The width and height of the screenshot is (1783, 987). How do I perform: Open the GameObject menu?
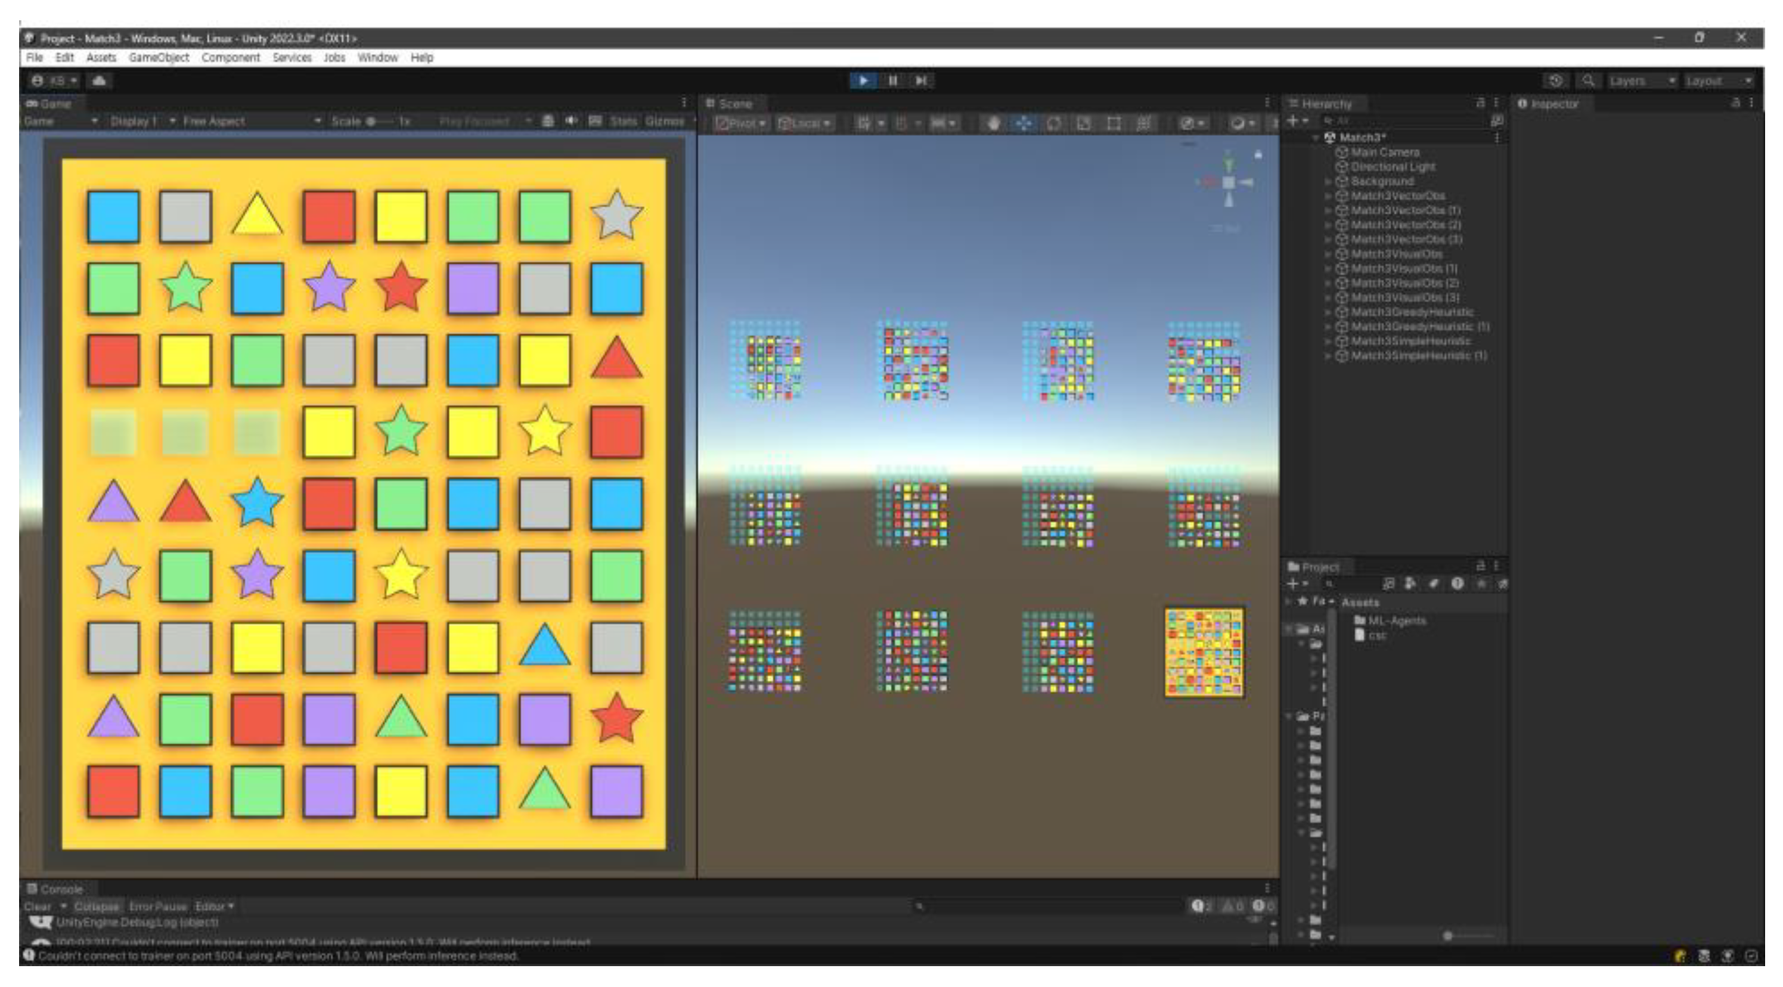point(159,57)
